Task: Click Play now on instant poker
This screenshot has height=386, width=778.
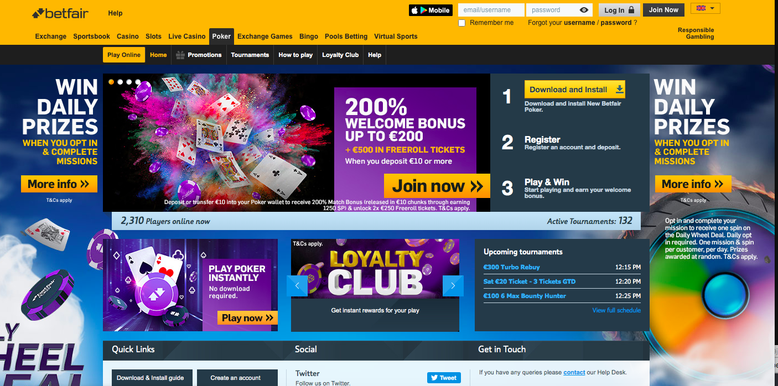Action: (247, 318)
